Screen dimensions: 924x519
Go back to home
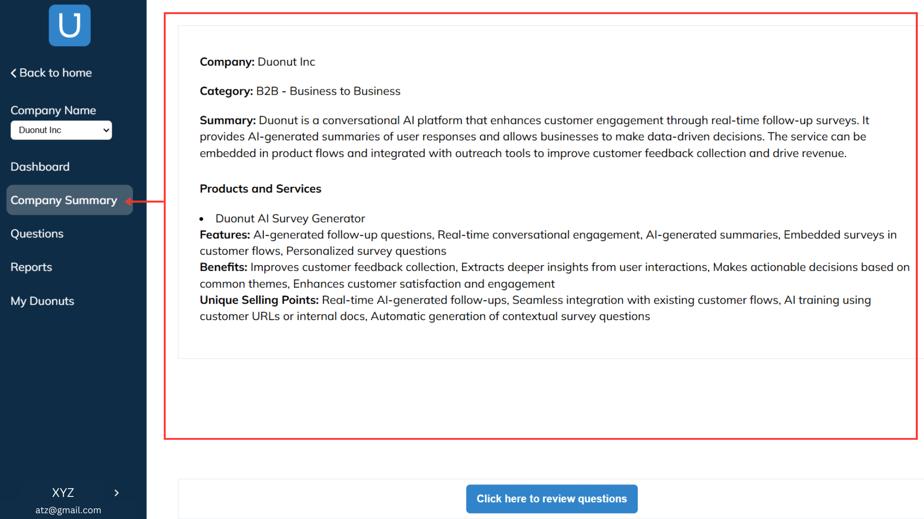tap(51, 73)
